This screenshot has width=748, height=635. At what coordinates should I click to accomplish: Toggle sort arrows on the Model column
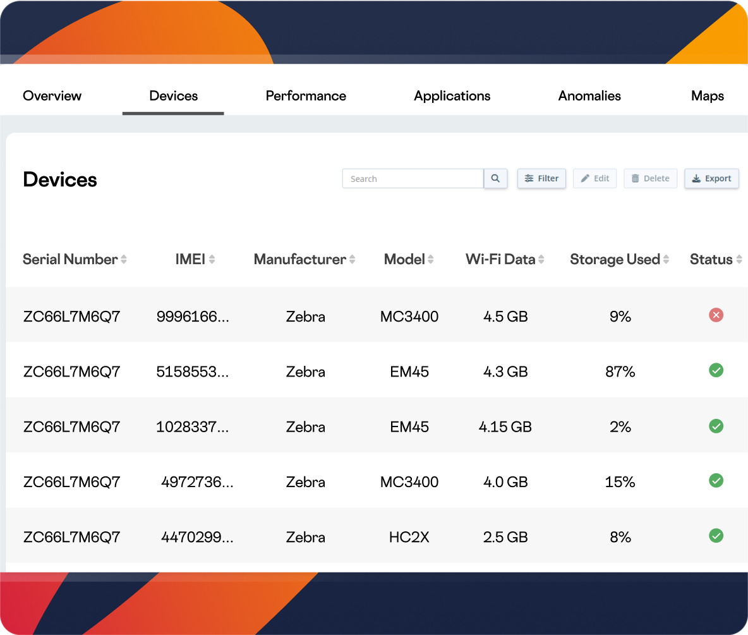coord(430,260)
